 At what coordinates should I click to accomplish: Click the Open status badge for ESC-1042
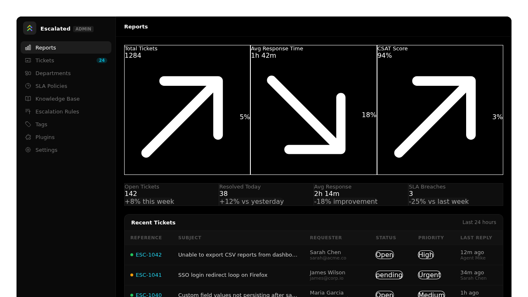(384, 255)
